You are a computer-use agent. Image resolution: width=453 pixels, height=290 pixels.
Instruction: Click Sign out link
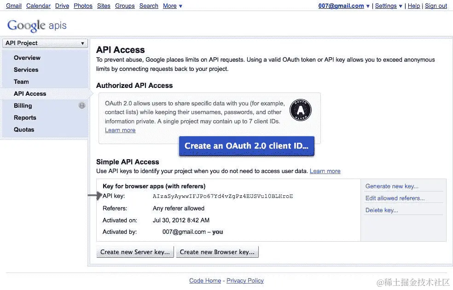tap(436, 6)
